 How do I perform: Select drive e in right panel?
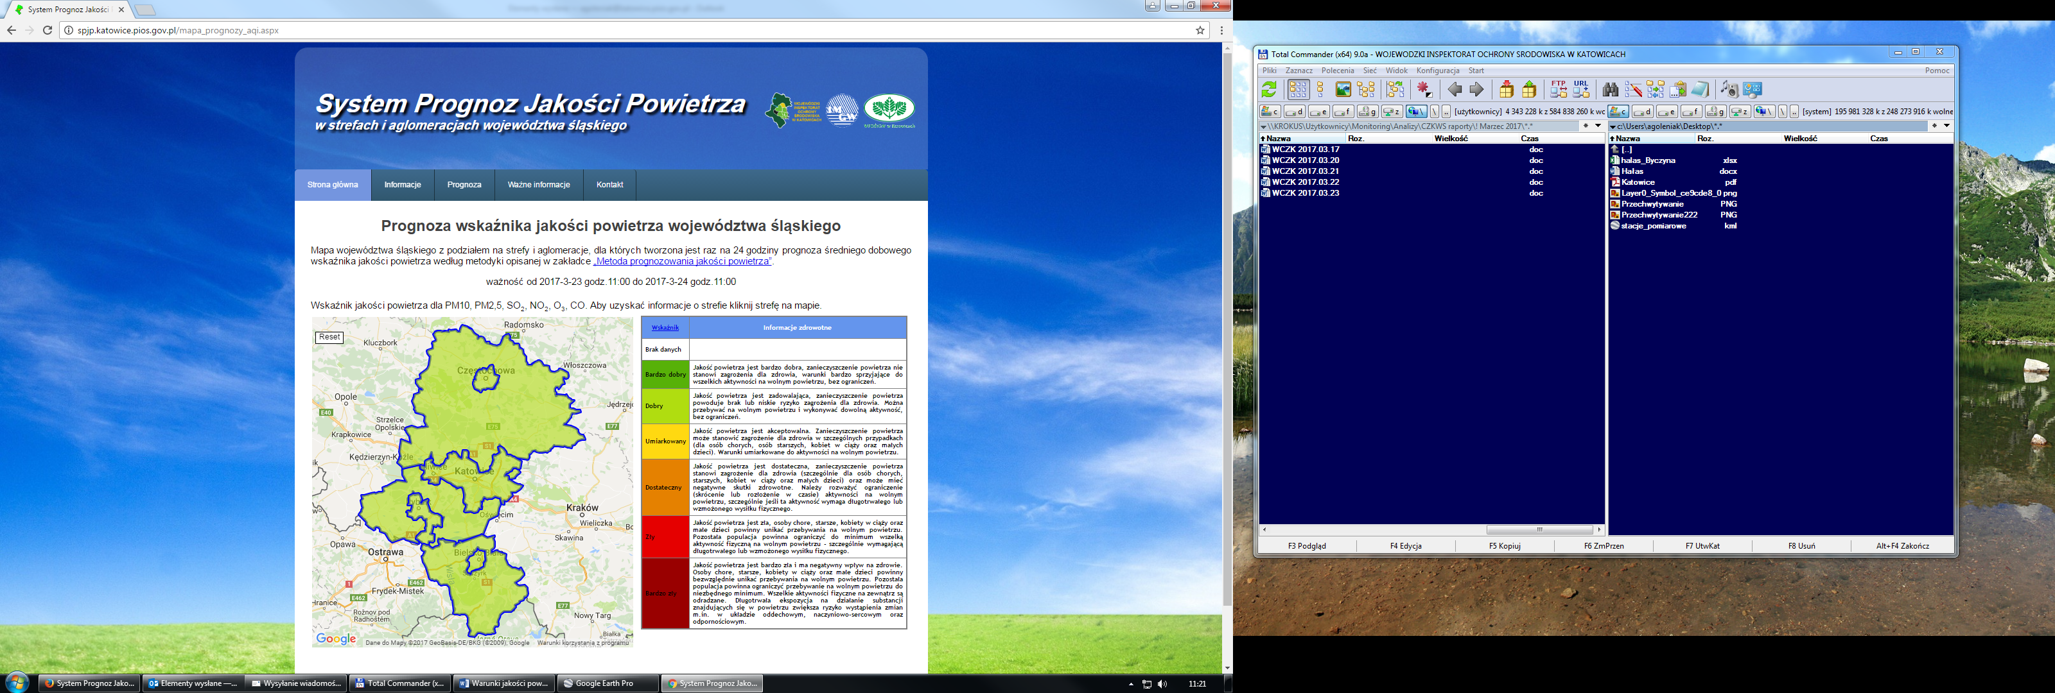tap(1666, 112)
